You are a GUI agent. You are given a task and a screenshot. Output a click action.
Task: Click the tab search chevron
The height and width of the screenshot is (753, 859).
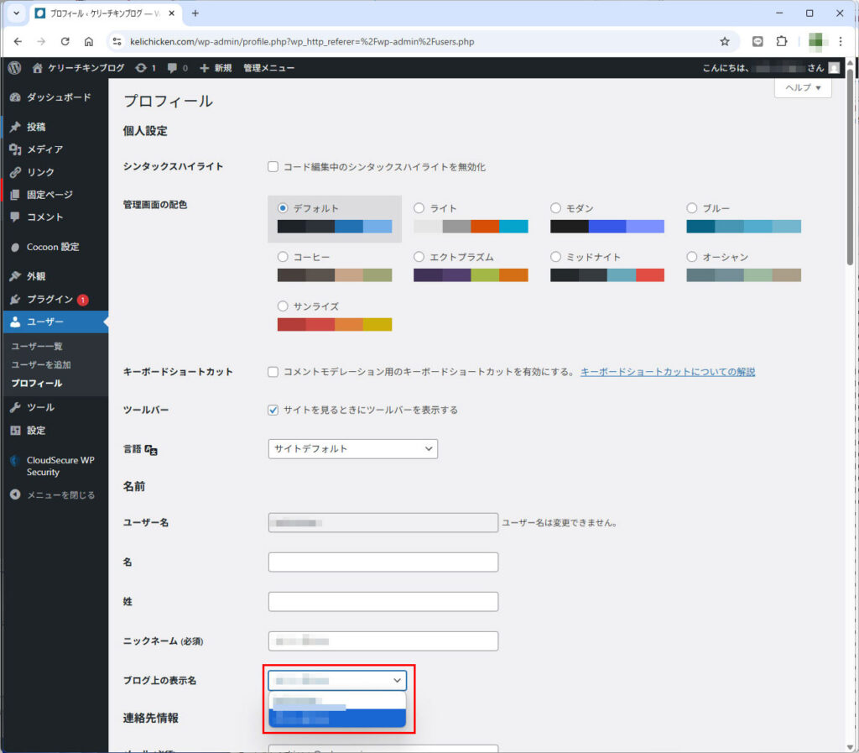[x=17, y=13]
